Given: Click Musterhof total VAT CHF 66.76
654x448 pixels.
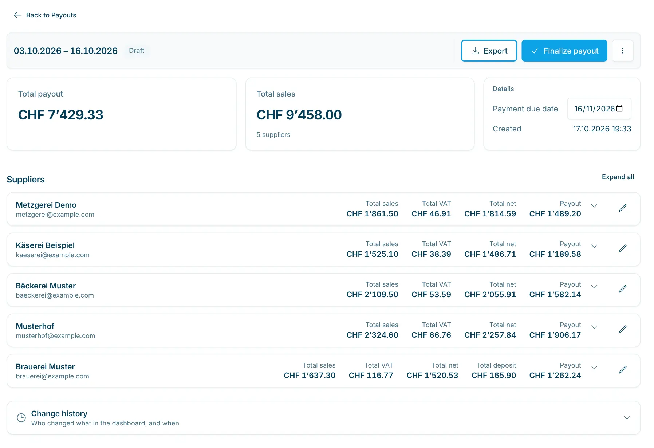Looking at the screenshot, I should coord(431,335).
